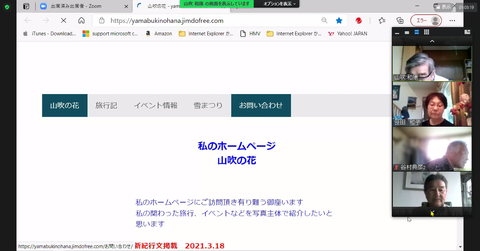480x251 pixels.
Task: Open the browser zoom magnifier icon
Action: (324, 21)
